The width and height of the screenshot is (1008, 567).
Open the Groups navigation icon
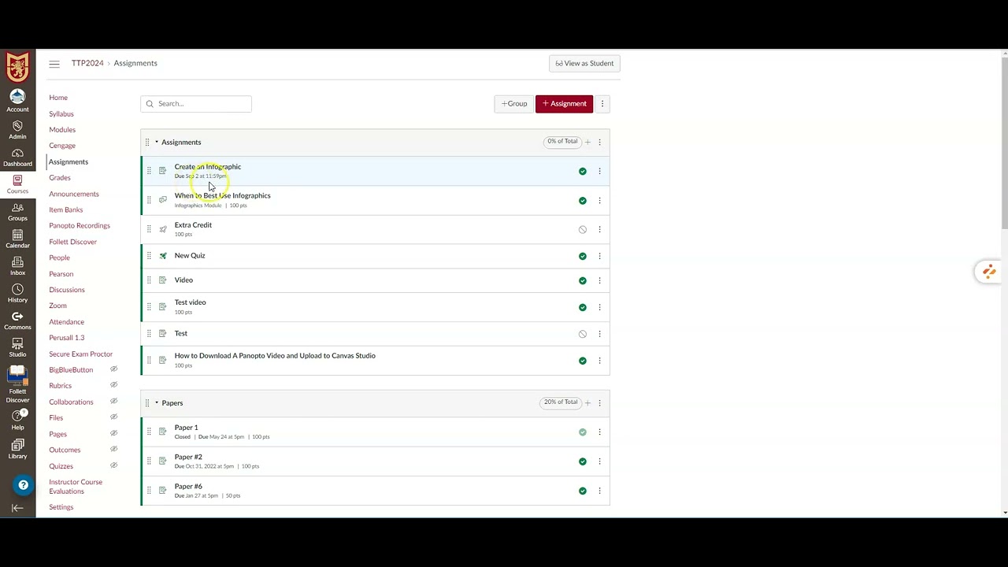pos(17,212)
